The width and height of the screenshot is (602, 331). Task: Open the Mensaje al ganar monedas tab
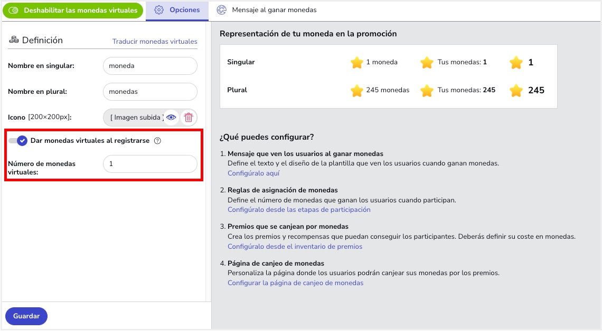coord(267,10)
